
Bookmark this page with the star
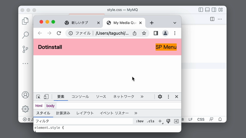pyautogui.click(x=144, y=33)
